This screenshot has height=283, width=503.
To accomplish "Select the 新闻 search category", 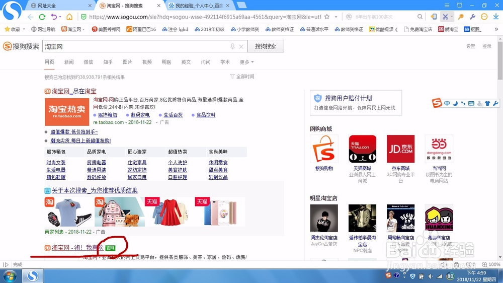I will (x=69, y=62).
